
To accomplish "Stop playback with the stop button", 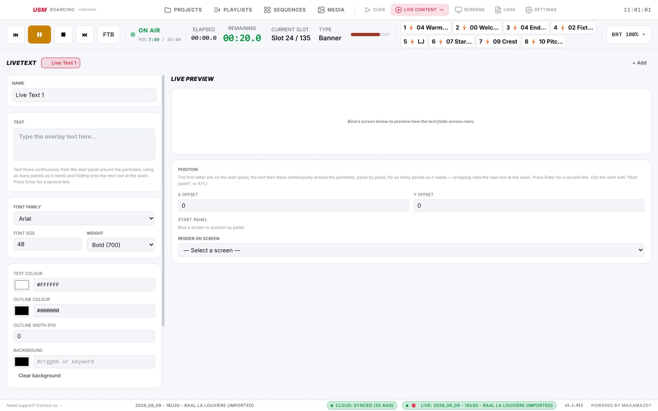I will point(63,35).
